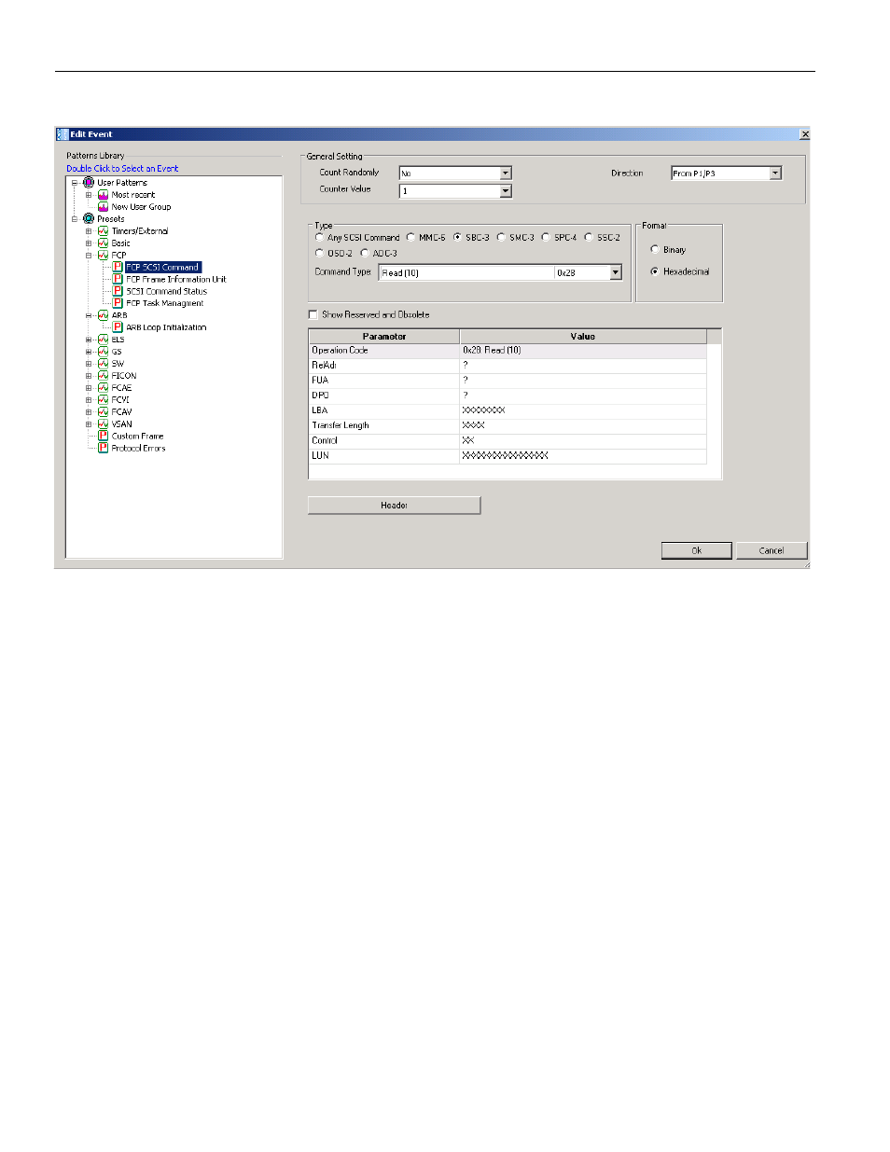
Task: Click the Protocol Errors pattern icon
Action: [x=104, y=448]
